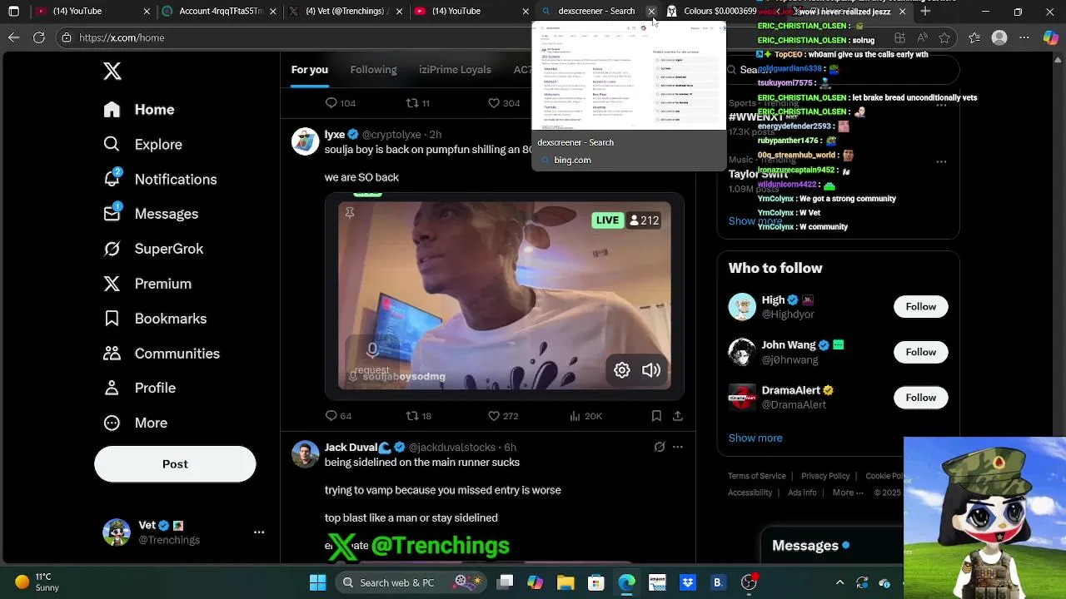The image size is (1066, 599).
Task: Click reply icon with 104 on top post
Action: point(331,102)
